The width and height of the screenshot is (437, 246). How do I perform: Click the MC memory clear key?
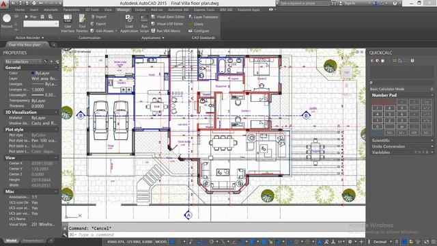tap(426, 133)
